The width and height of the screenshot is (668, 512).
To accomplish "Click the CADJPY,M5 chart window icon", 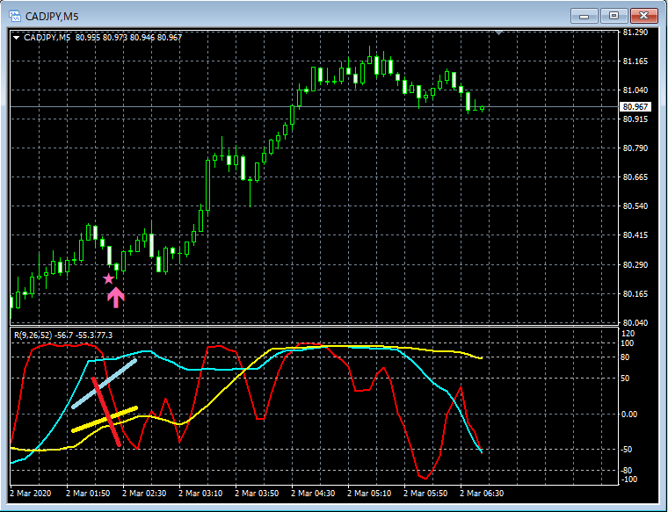I will [14, 16].
